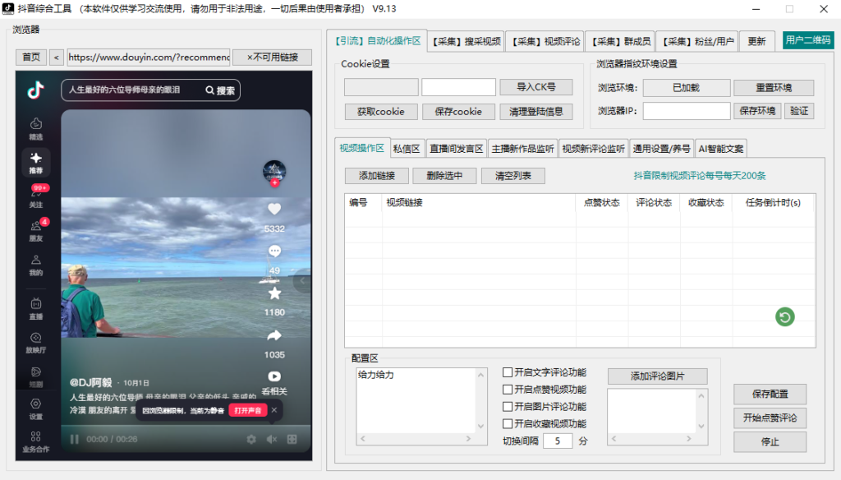Image resolution: width=841 pixels, height=480 pixels.
Task: Switch to AI智能文案 tab
Action: (721, 149)
